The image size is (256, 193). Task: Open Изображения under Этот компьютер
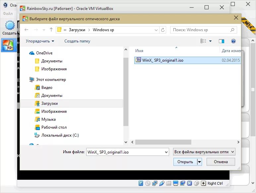click(54, 111)
